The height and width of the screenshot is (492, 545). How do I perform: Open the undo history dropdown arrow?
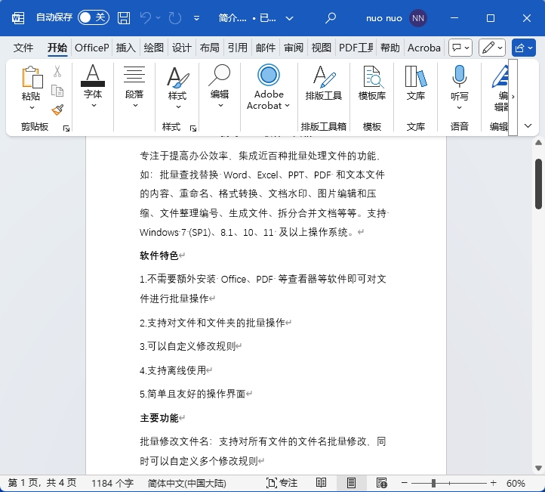[159, 17]
